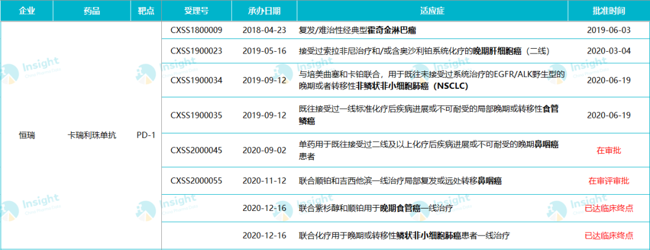Select date 2019-09-12 in CXSS1900034 row
This screenshot has height=250, width=650.
coord(264,80)
